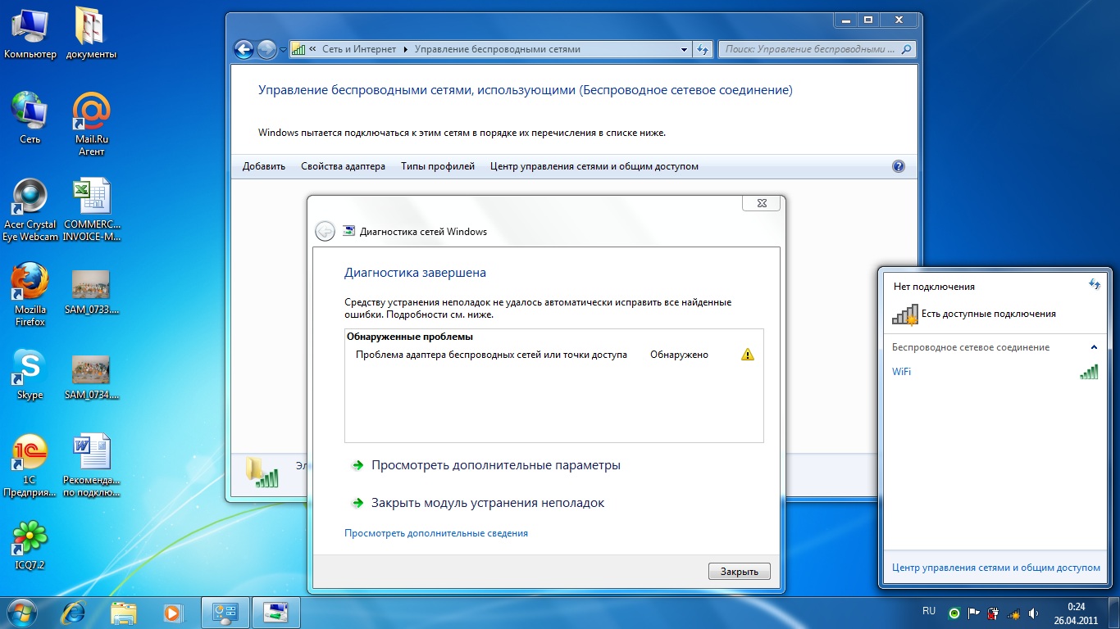Open the документы folder on desktop
1120x629 pixels.
(x=91, y=33)
